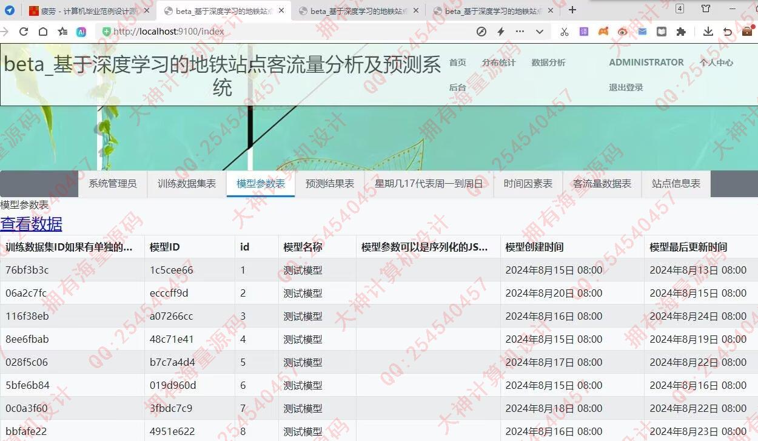
Task: Open the address bar three-dots menu
Action: point(520,32)
